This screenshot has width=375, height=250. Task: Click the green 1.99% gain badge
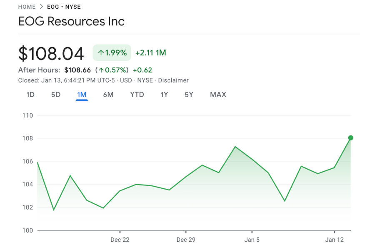pyautogui.click(x=112, y=52)
